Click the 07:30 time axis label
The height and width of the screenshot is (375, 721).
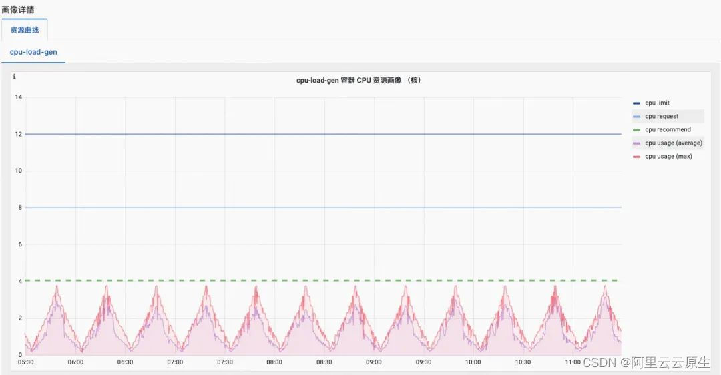pyautogui.click(x=225, y=362)
